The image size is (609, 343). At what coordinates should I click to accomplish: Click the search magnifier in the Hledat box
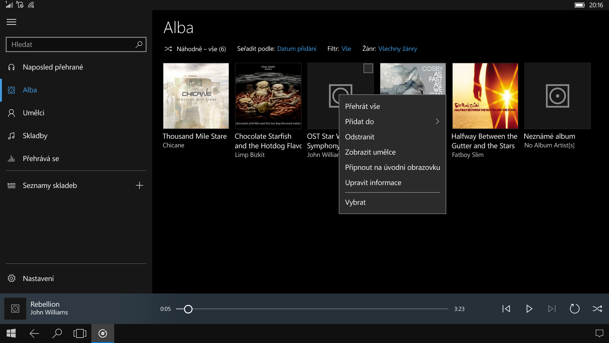[x=139, y=44]
